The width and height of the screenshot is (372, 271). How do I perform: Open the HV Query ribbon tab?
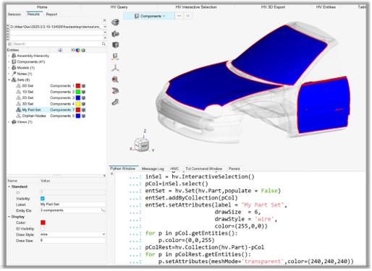tap(119, 7)
